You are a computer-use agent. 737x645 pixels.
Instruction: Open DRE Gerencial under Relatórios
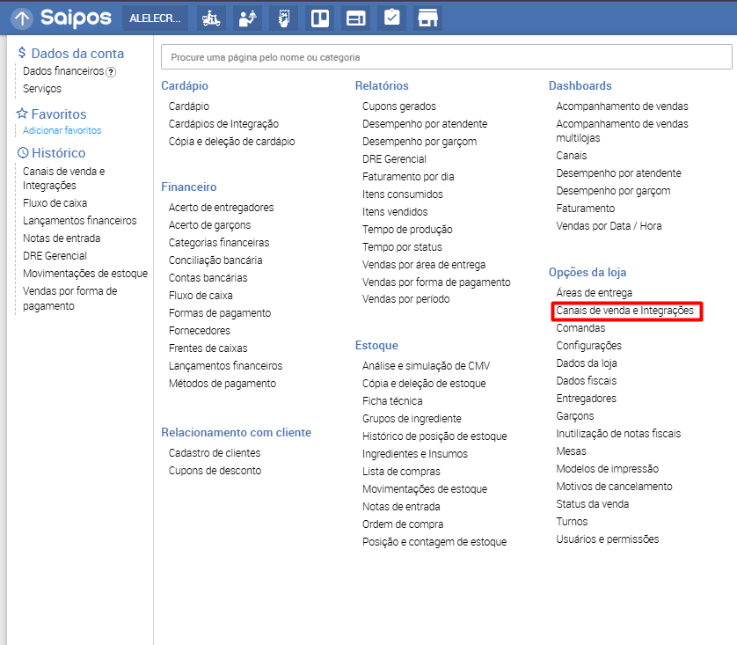click(394, 159)
